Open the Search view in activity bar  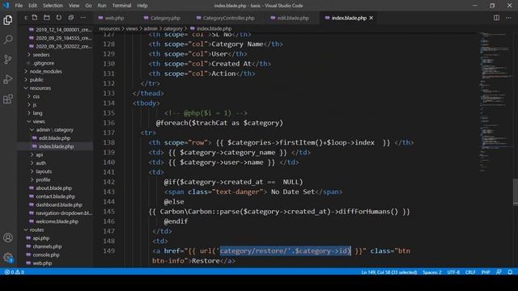click(x=8, y=40)
